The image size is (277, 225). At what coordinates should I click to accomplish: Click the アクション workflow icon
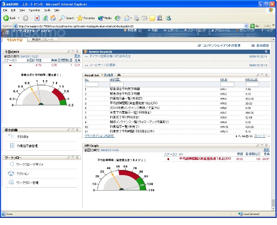12,174
